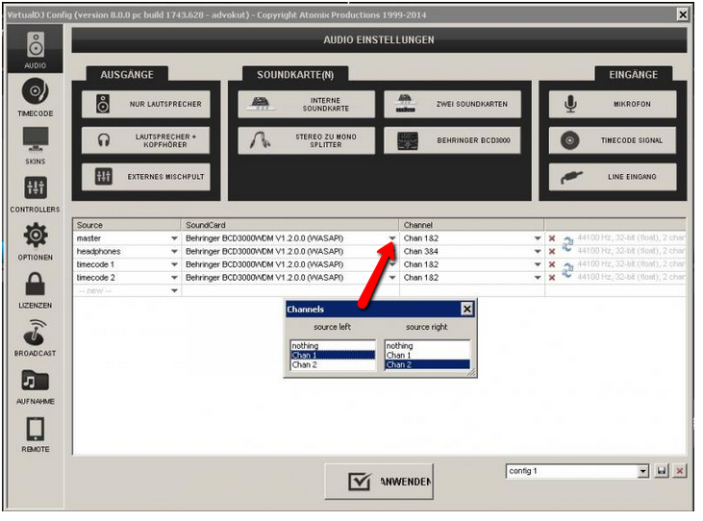Viewport: 703px width, 521px height.
Task: Open the Aufnahme recording section
Action: (x=35, y=385)
